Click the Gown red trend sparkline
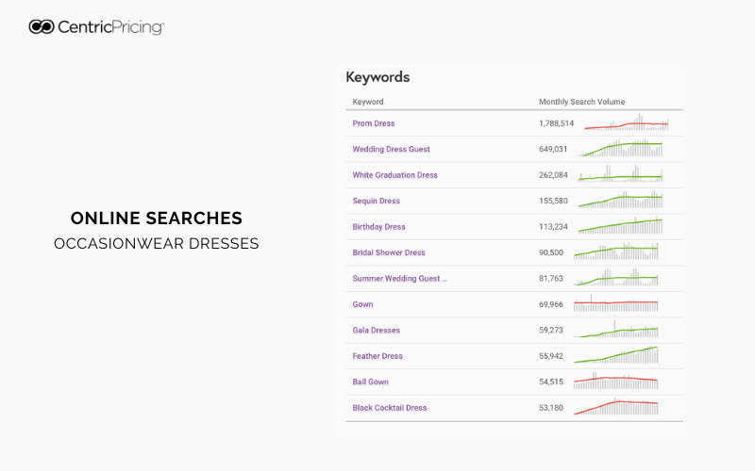 (616, 302)
